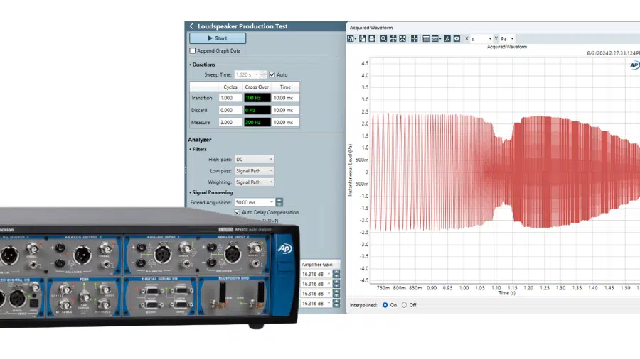Click the data table calculator icon

426,38
